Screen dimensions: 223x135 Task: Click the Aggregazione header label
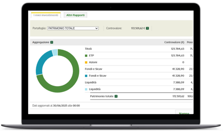click(41, 42)
